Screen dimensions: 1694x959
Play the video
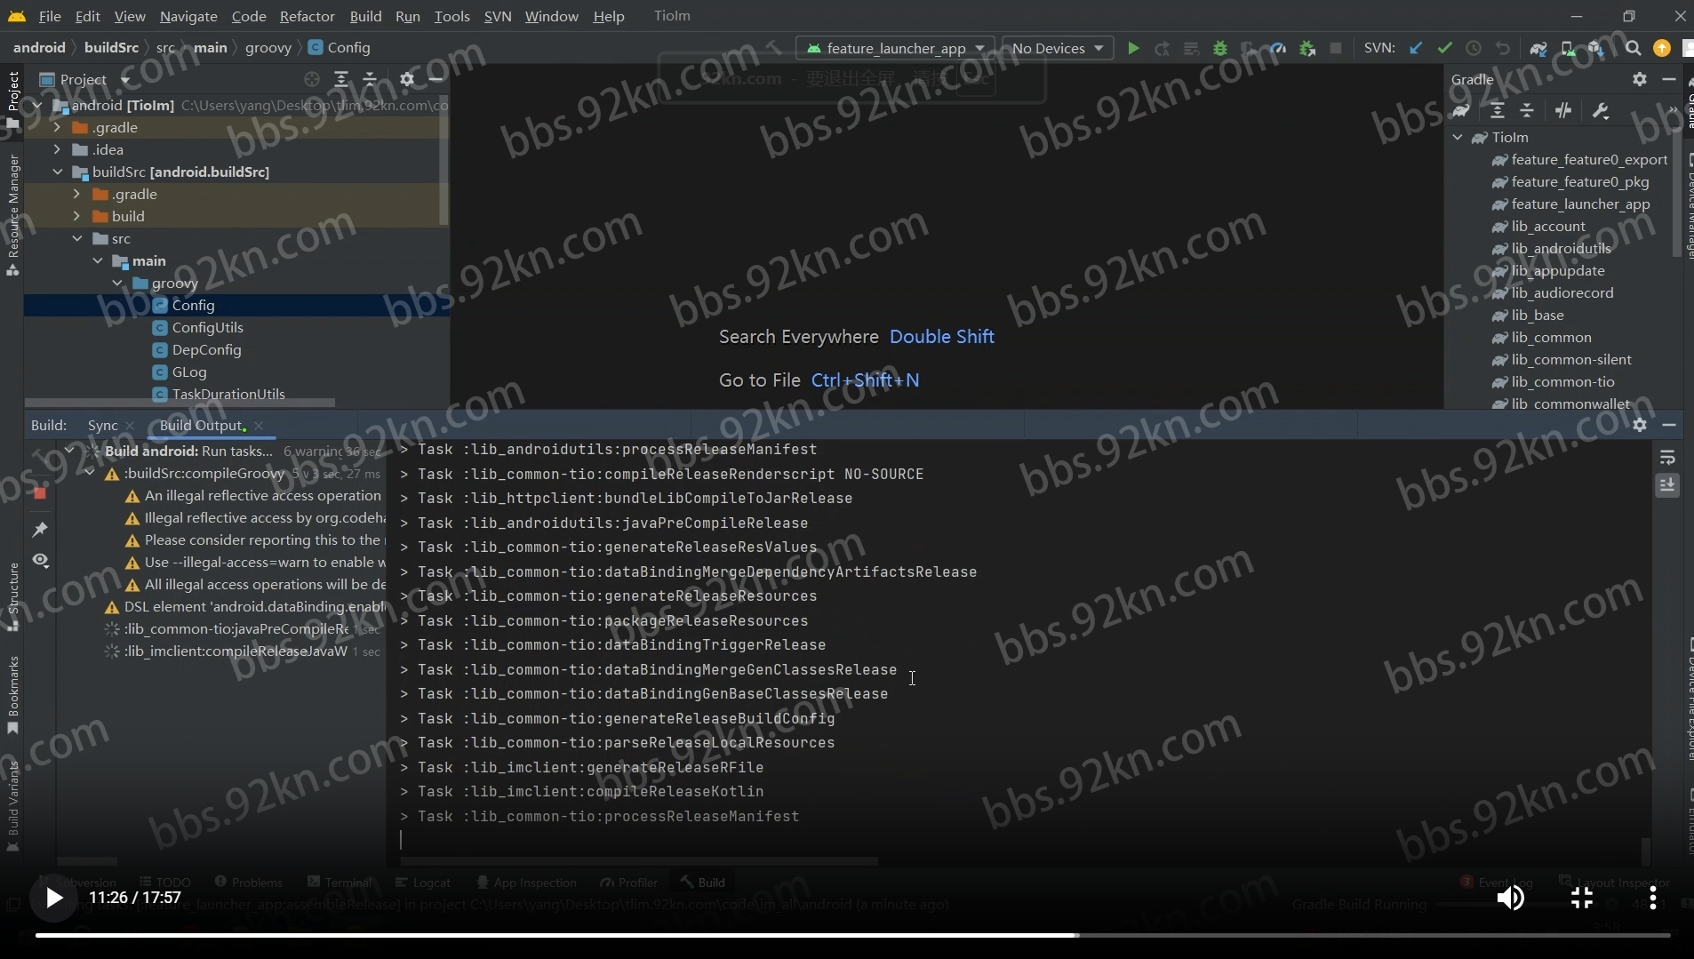coord(53,898)
